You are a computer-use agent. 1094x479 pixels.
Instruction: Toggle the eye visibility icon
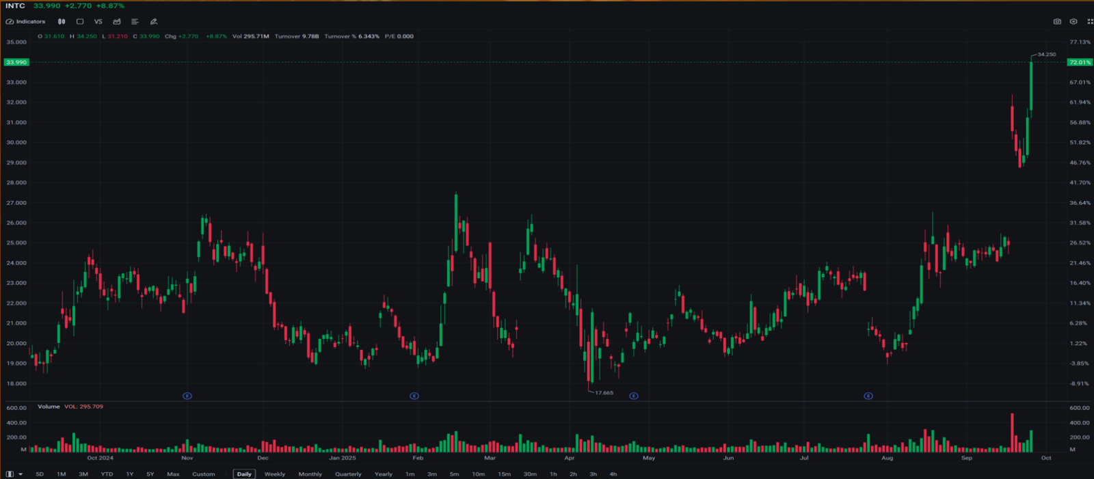tap(1073, 21)
